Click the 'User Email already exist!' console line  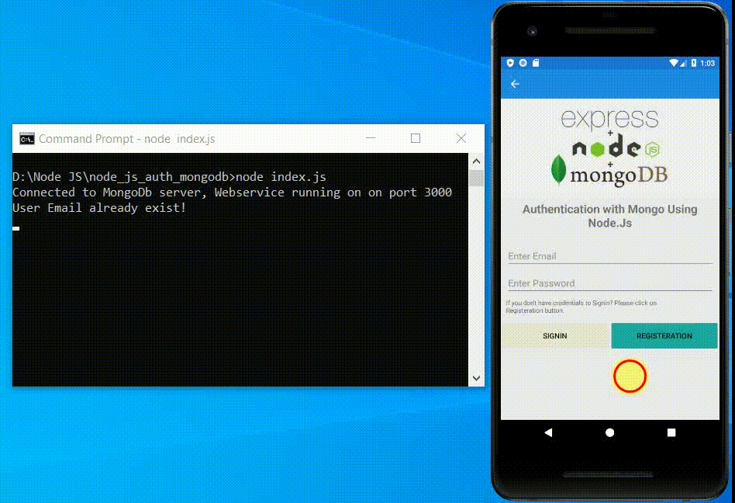tap(99, 208)
